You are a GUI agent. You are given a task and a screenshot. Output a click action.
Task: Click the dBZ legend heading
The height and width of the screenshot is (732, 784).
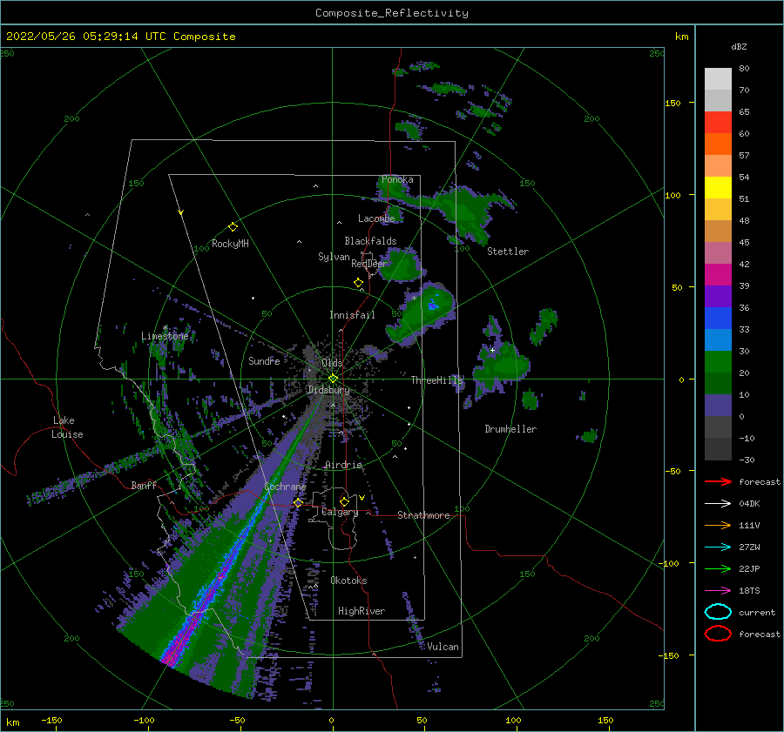pos(739,46)
